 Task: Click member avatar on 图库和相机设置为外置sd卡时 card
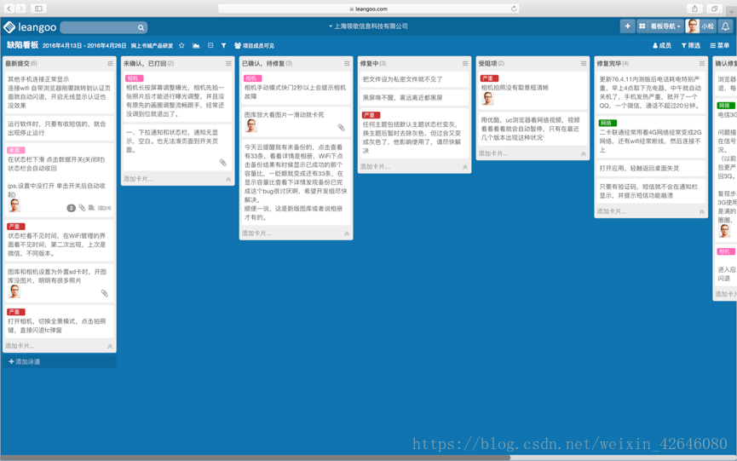14,291
